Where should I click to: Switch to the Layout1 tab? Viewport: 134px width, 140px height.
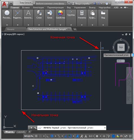point(21,132)
